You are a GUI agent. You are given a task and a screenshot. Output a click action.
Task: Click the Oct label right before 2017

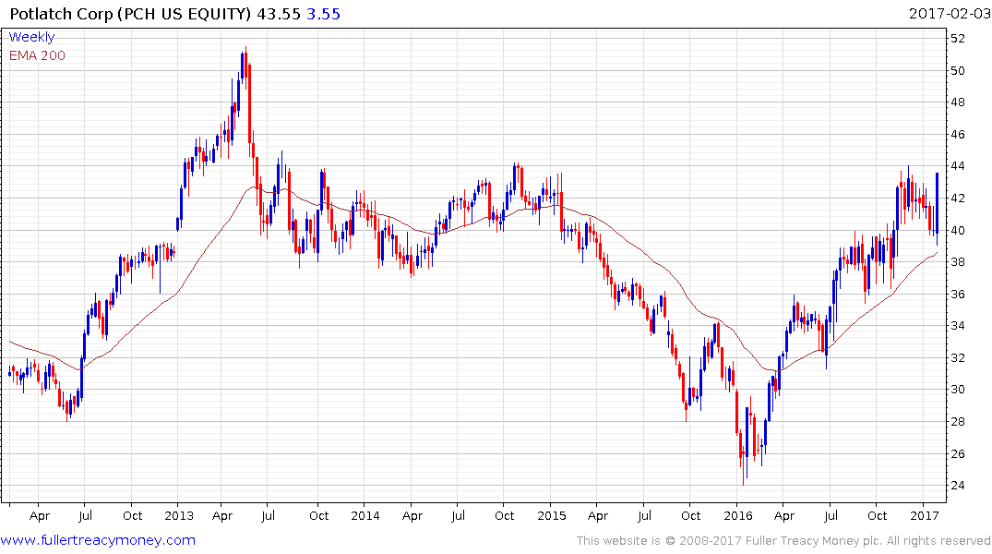tap(878, 516)
